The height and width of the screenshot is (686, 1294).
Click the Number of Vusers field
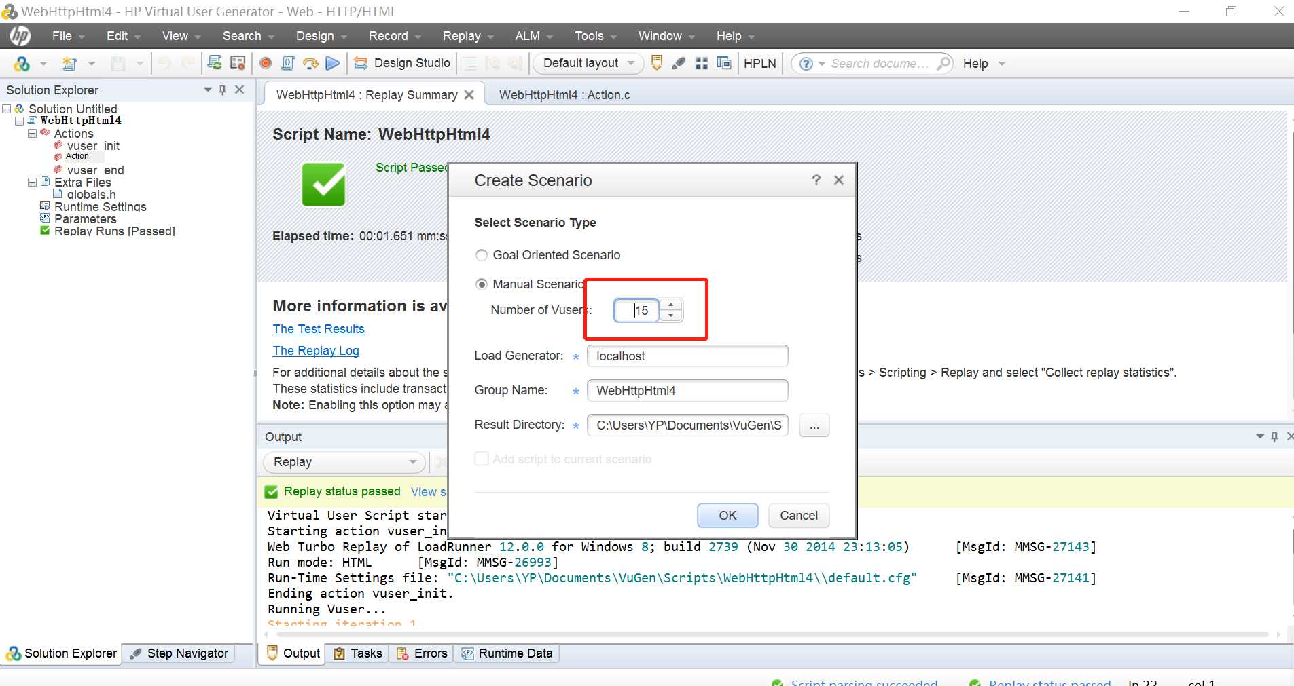coord(636,310)
